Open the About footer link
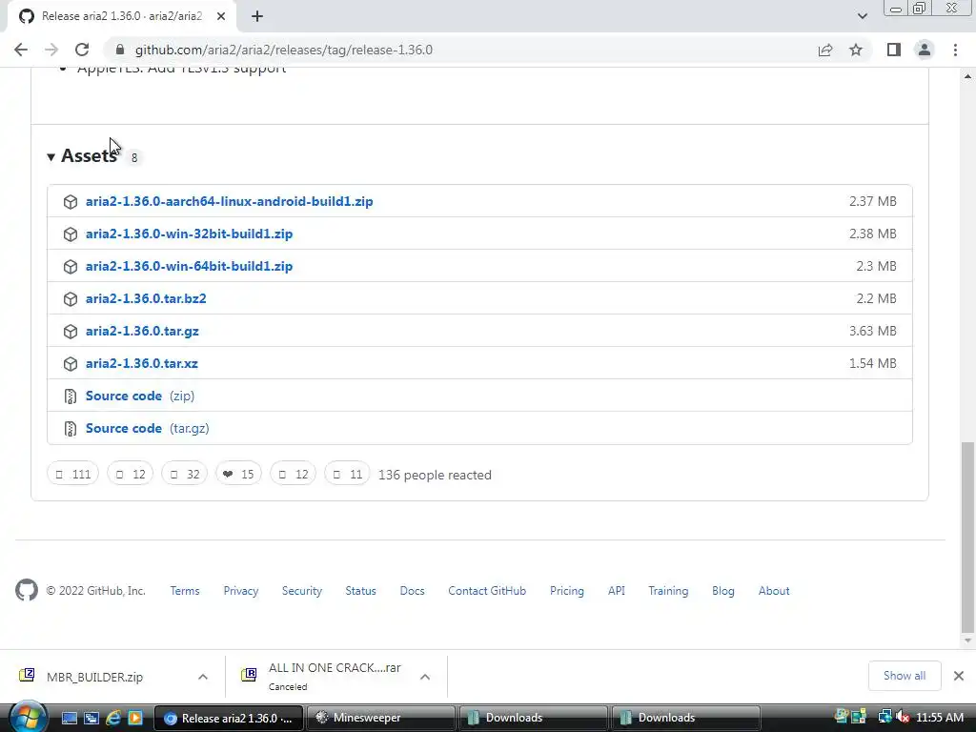 [774, 591]
